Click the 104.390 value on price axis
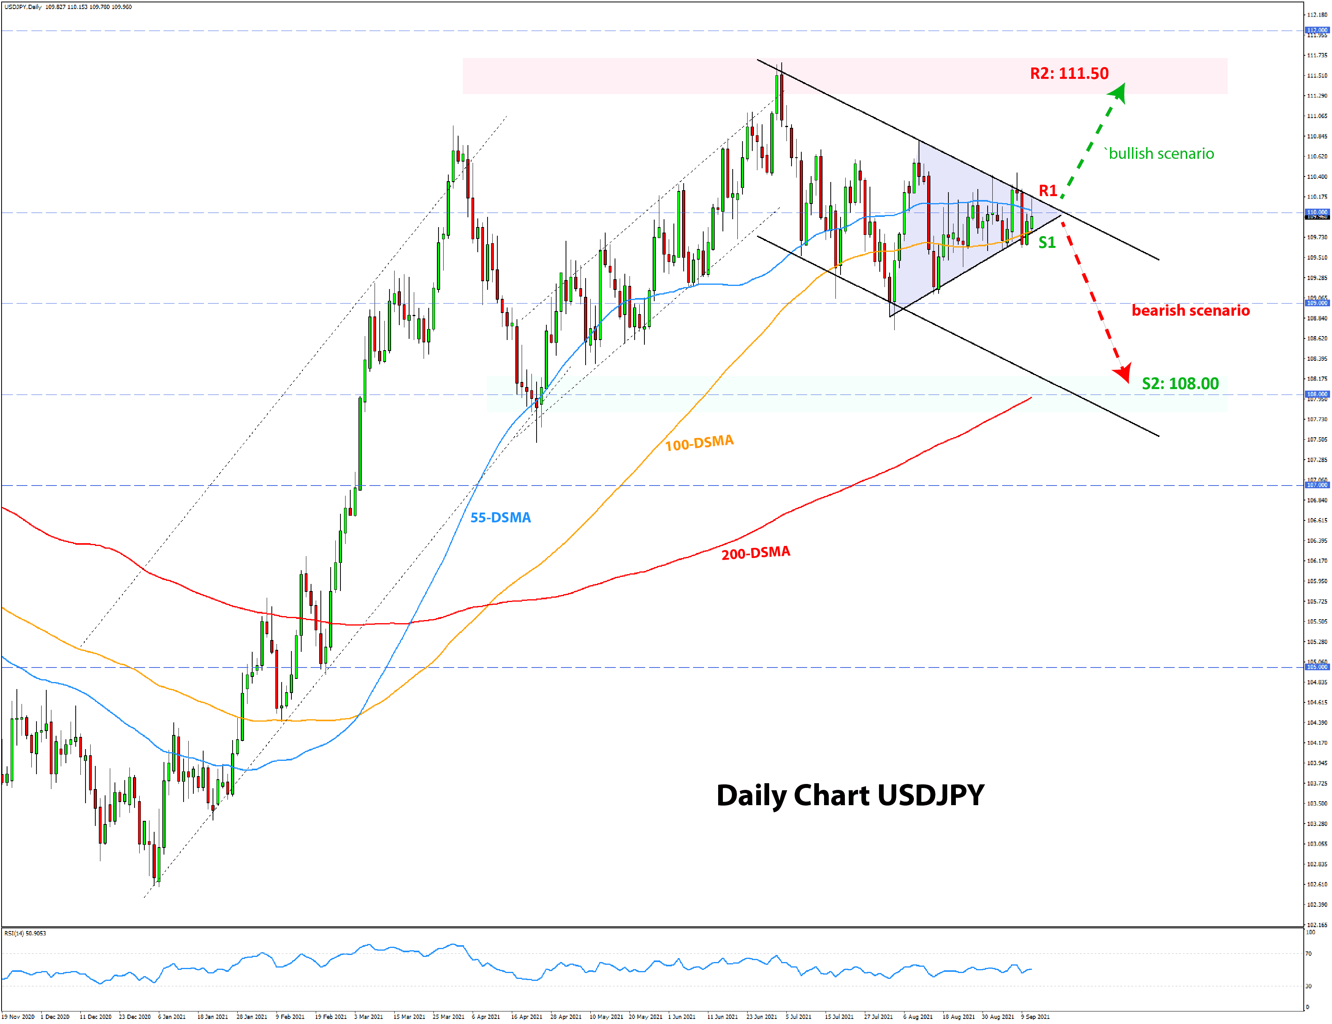The width and height of the screenshot is (1332, 1024). 1317,723
